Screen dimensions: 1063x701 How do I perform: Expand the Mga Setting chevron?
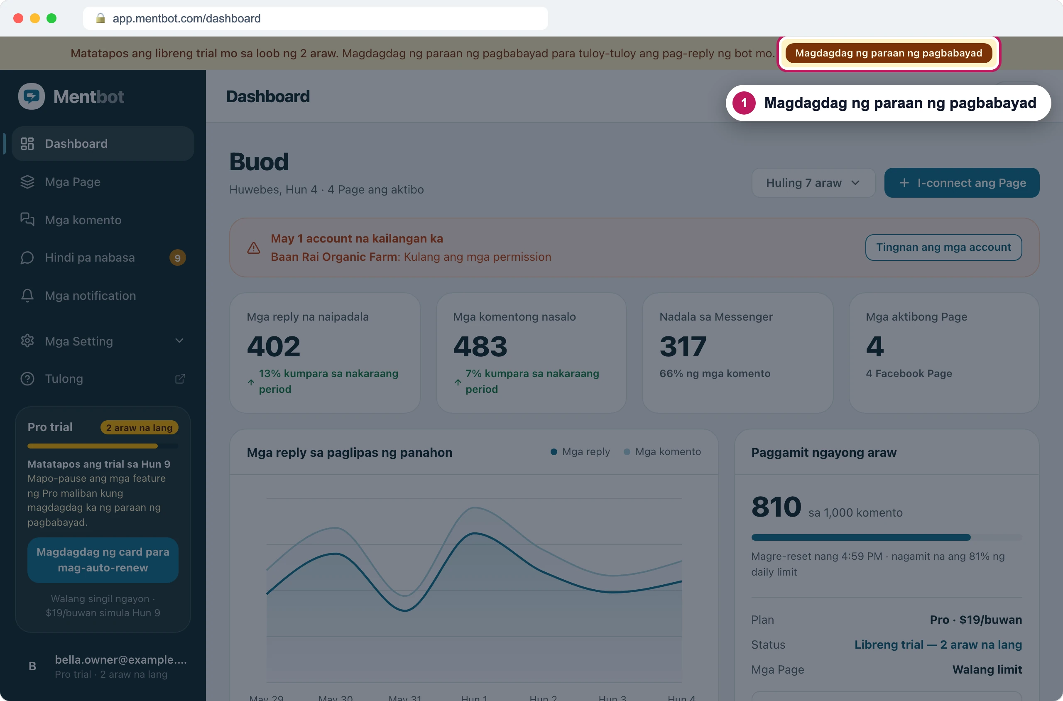pyautogui.click(x=179, y=341)
